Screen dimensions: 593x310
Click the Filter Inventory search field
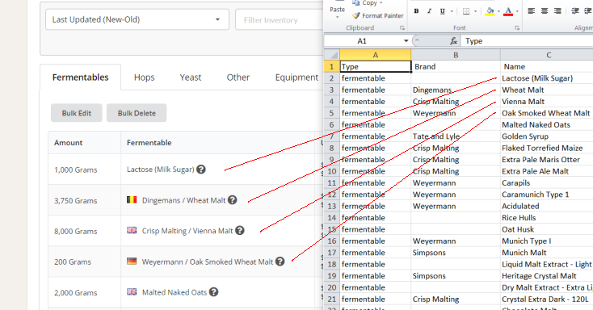279,19
